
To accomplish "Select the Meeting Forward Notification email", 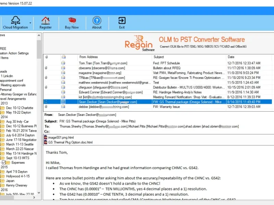I will pyautogui.click(x=158, y=97).
